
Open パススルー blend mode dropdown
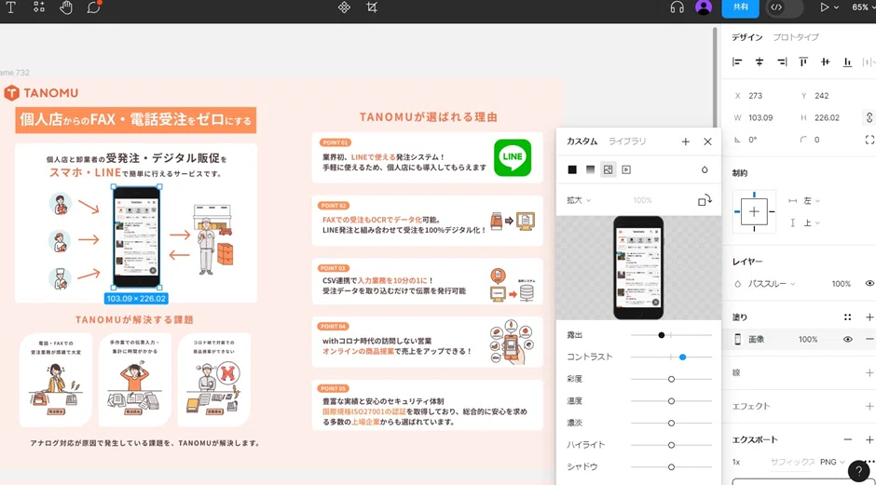[772, 284]
